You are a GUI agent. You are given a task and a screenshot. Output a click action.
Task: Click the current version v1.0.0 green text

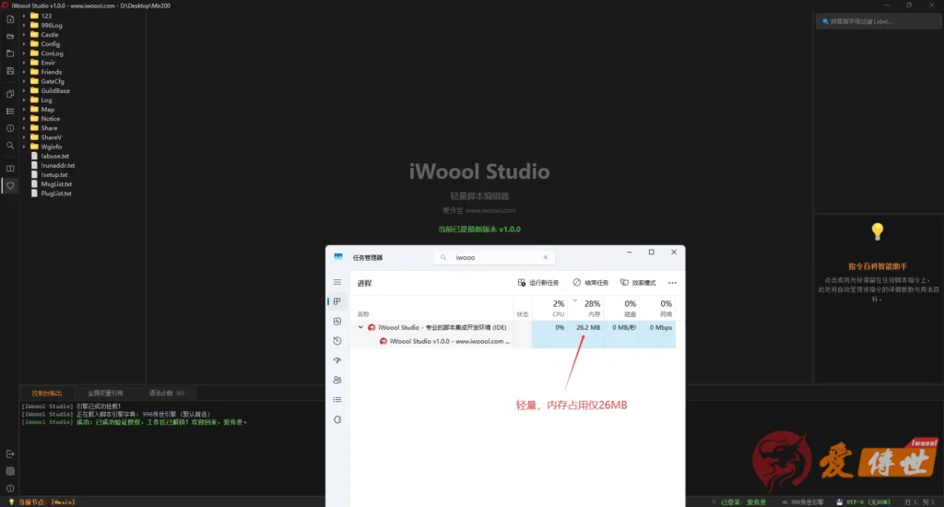click(x=479, y=230)
